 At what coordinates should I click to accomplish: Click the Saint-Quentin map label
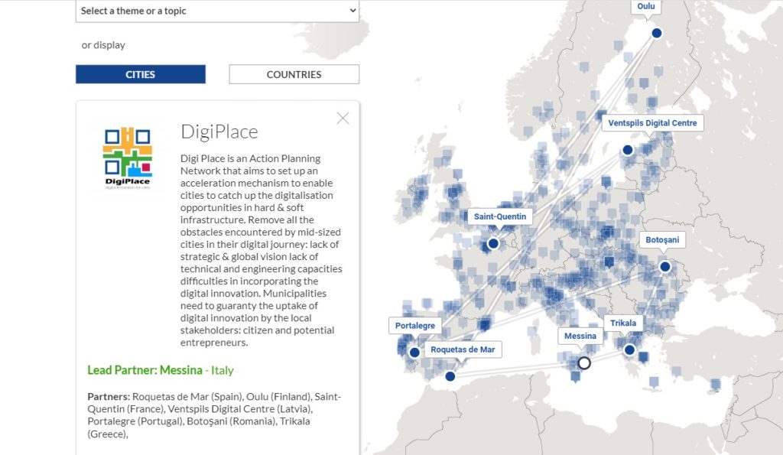pos(500,216)
